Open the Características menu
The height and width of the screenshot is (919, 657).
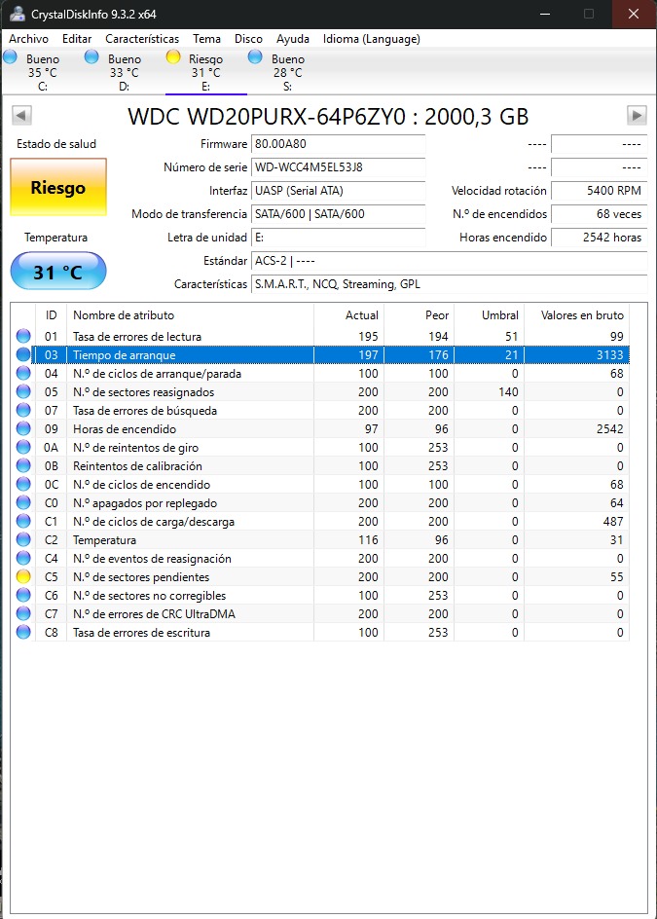(x=142, y=39)
